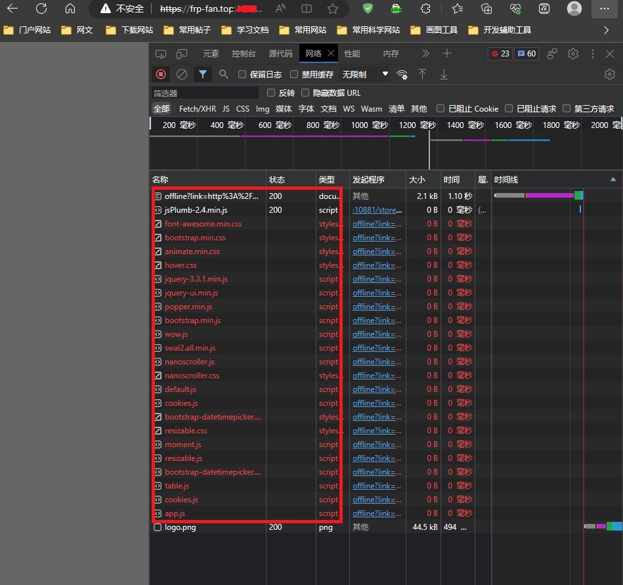The image size is (623, 585).
Task: Click the 筛选器 filter input field
Action: (x=205, y=93)
